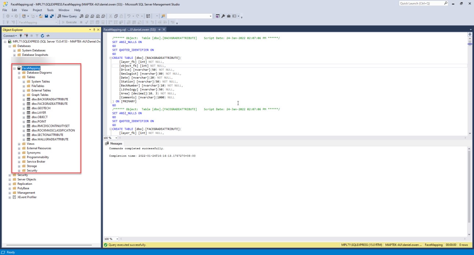Select the dbo.ROCKMASSCLASSIFICATION table
This screenshot has height=255, width=474.
coord(53,130)
